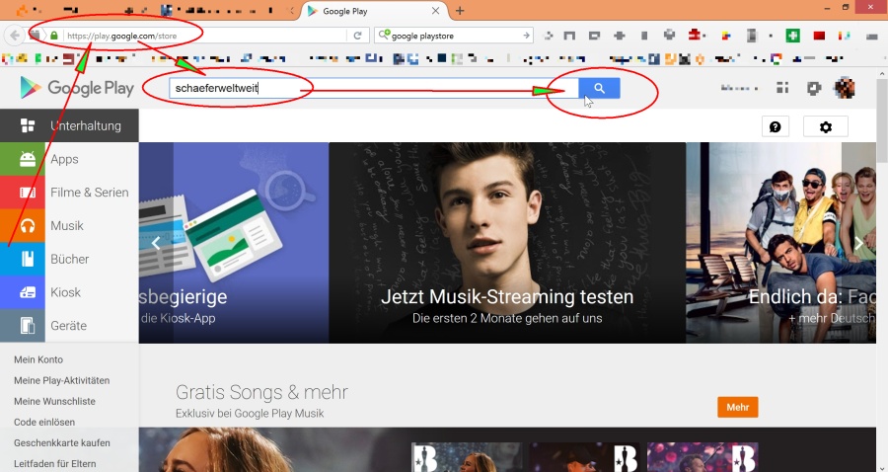Open a new browser tab

(460, 11)
